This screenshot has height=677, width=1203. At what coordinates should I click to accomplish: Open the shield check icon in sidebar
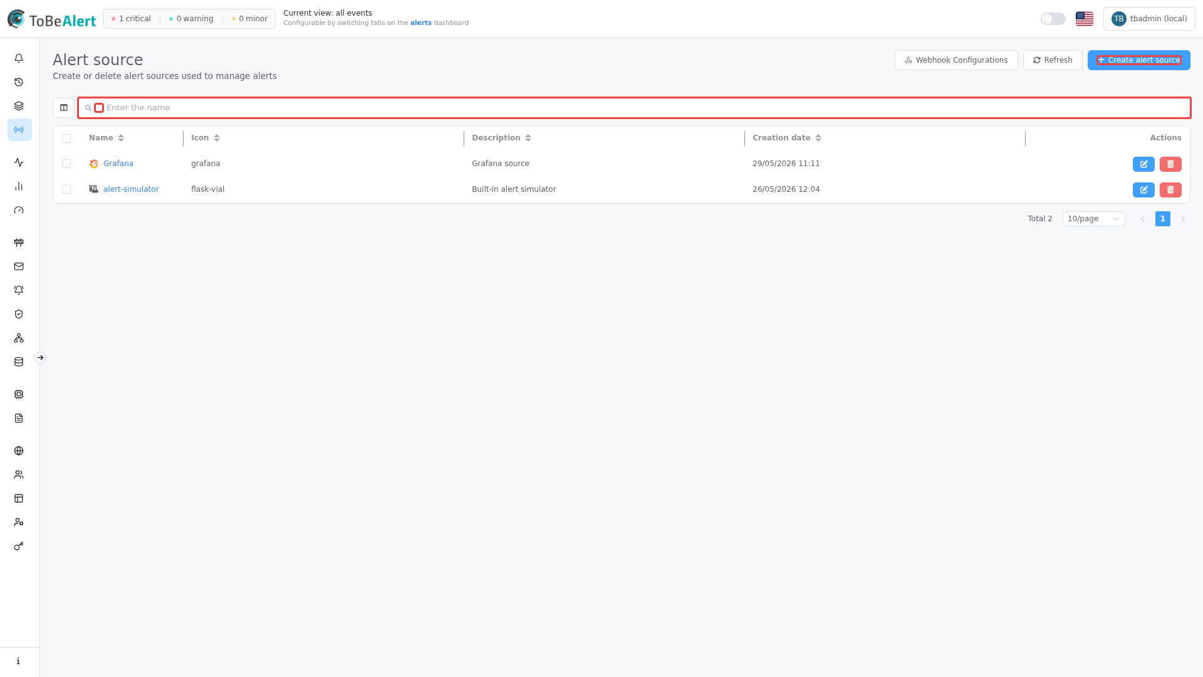pos(19,314)
